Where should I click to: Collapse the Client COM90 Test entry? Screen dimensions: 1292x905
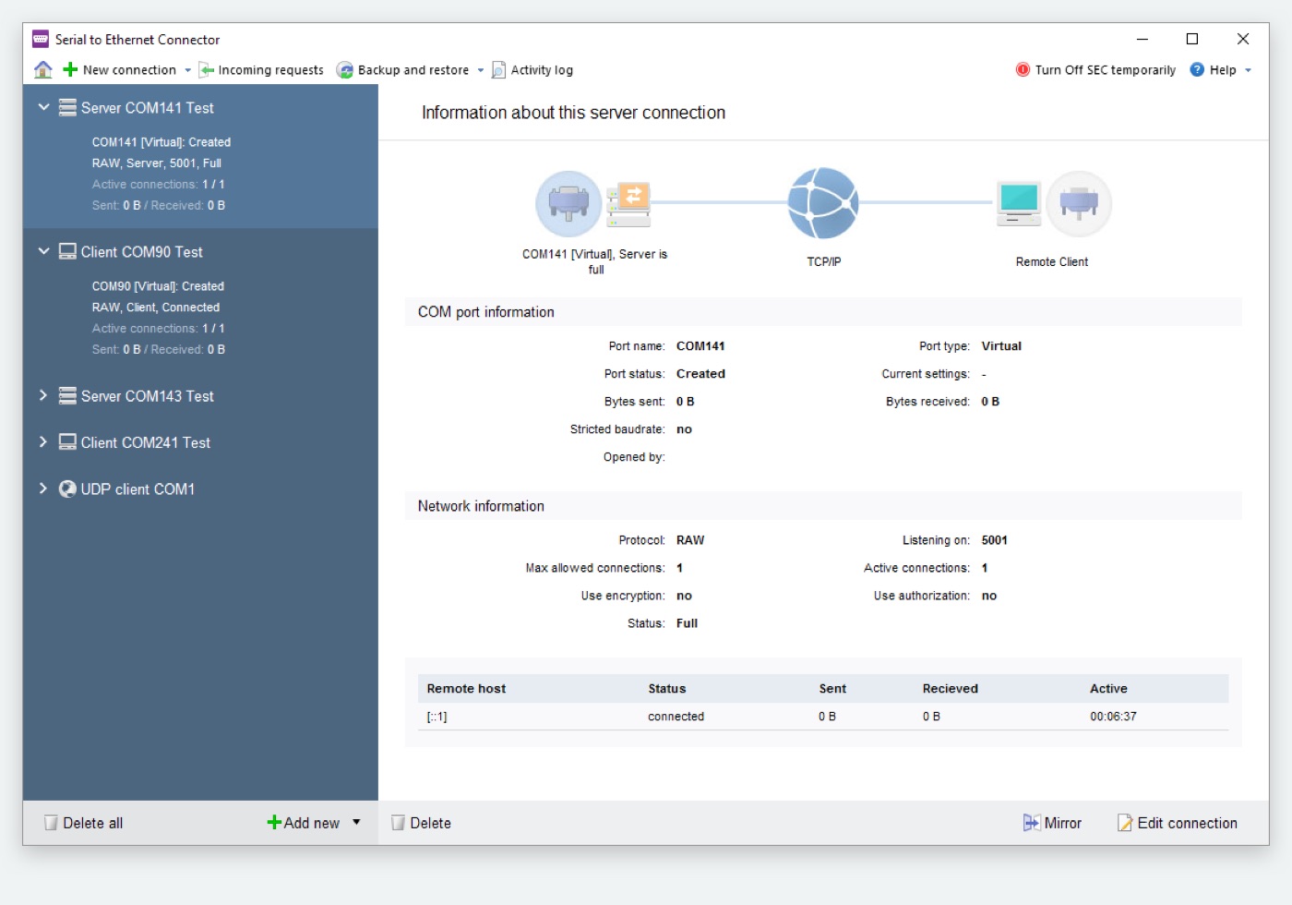tap(43, 251)
